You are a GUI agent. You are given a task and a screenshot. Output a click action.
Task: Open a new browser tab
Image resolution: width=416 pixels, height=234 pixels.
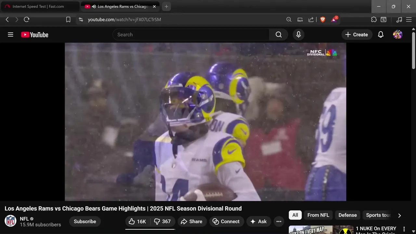(166, 6)
